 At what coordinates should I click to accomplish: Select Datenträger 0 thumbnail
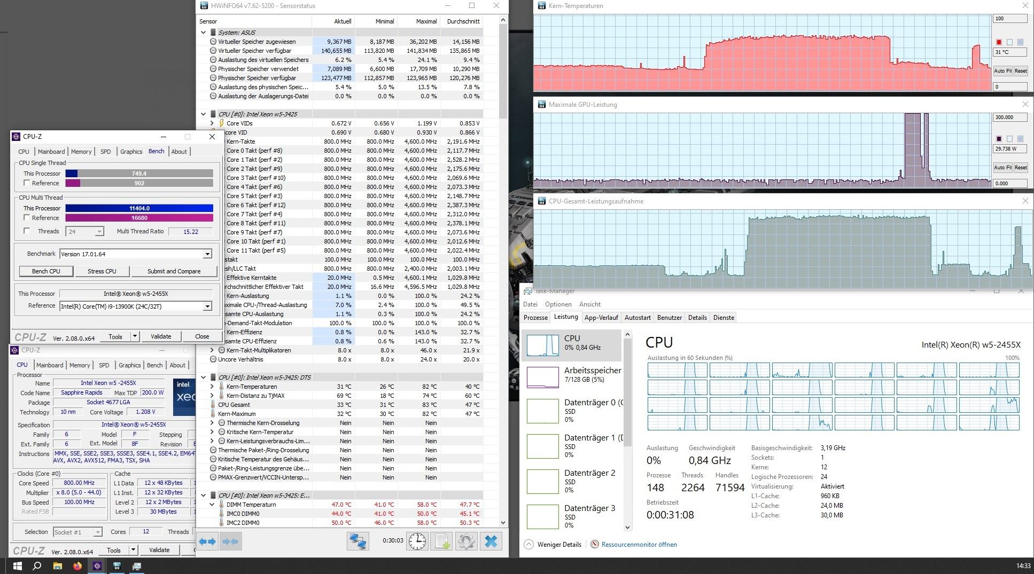[542, 411]
